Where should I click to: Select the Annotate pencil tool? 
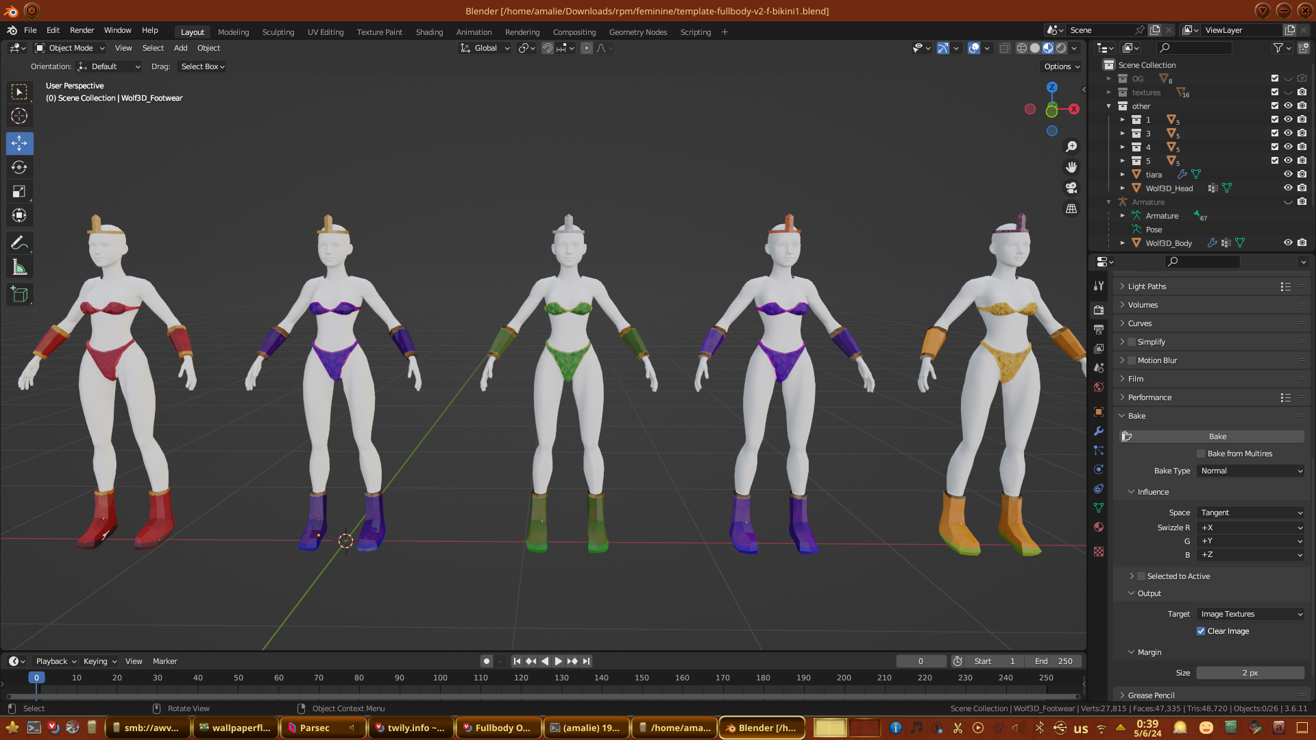19,243
